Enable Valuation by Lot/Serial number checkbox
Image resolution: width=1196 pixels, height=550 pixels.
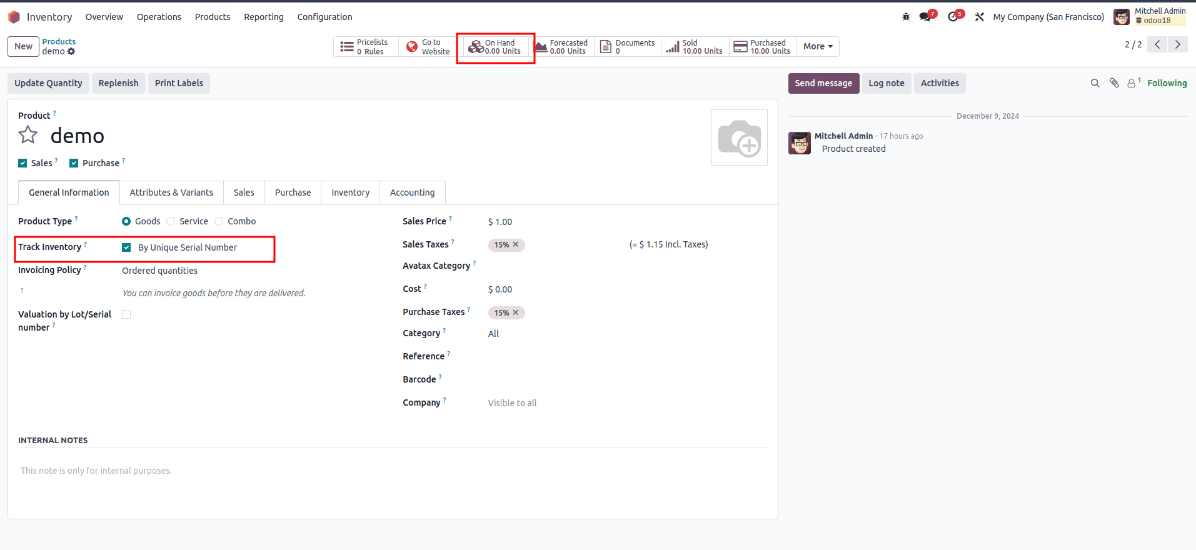126,314
